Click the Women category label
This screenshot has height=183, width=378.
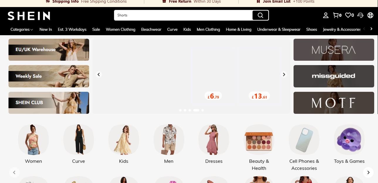[x=33, y=161]
